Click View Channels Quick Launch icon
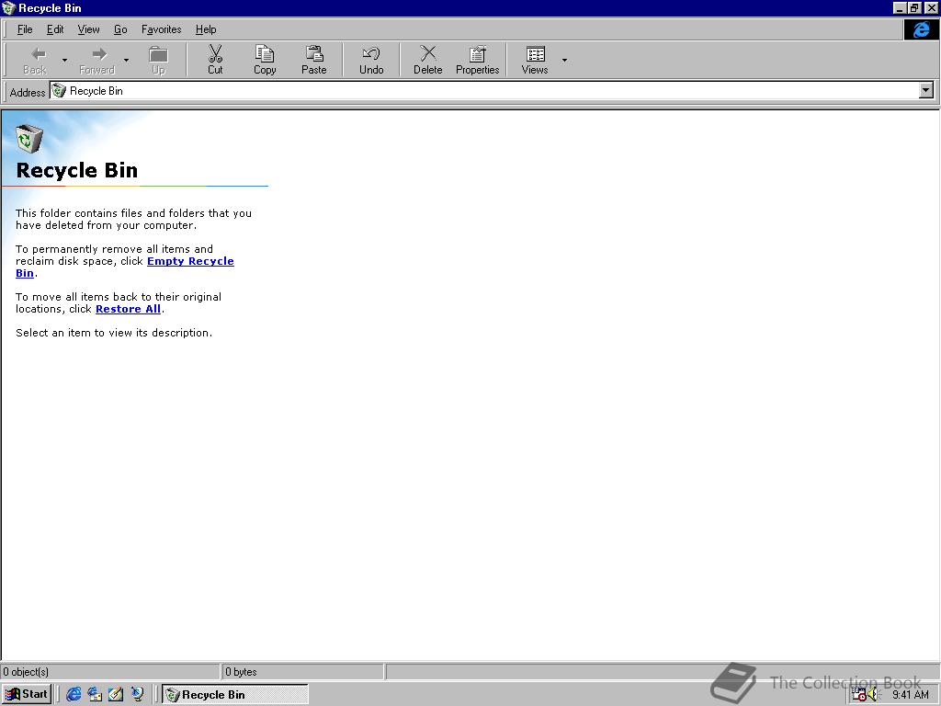941x706 pixels. coord(138,694)
